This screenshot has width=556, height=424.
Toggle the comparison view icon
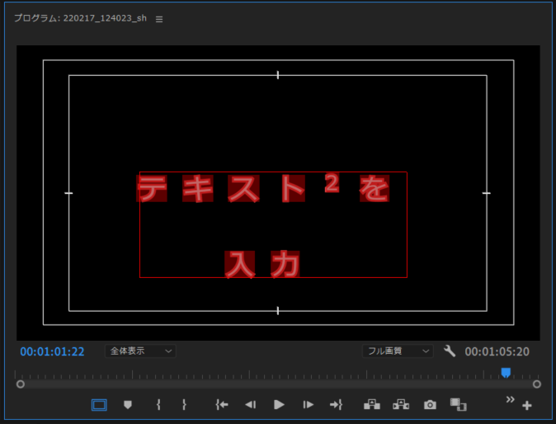click(458, 404)
